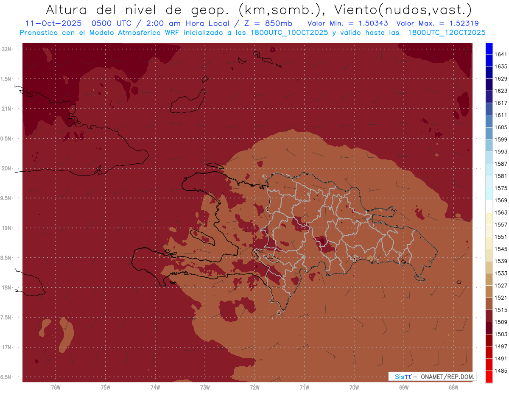The height and width of the screenshot is (393, 509).
Task: Select the longitude label 74W
Action: (155, 387)
